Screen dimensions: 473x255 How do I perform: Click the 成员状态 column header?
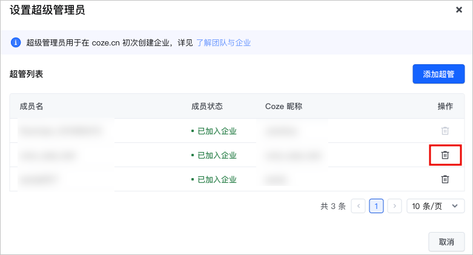click(x=207, y=106)
